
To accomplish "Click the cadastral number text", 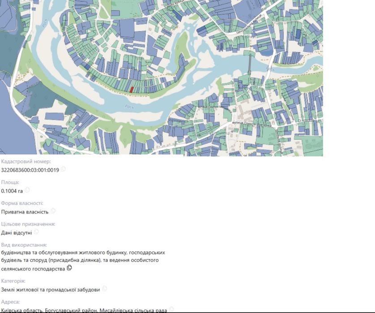I will coord(30,170).
